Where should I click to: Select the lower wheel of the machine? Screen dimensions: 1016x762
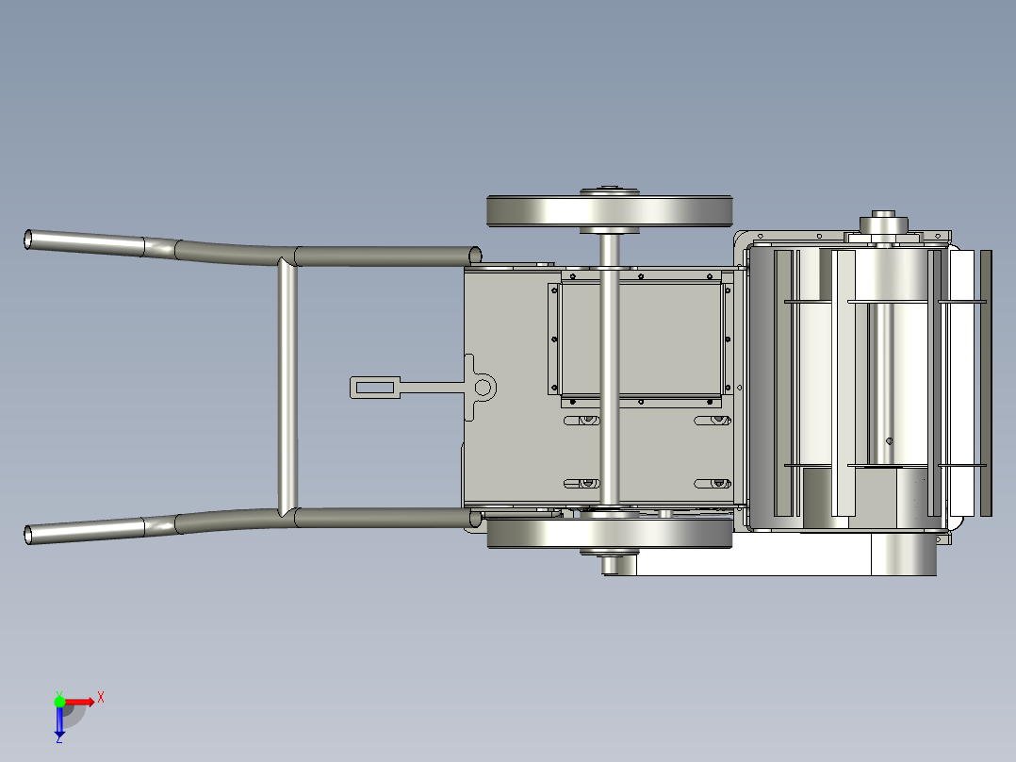point(609,533)
